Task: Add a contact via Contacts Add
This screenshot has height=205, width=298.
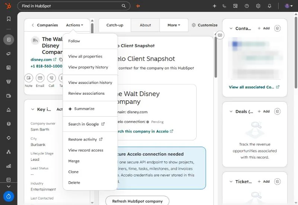Action: (264, 28)
